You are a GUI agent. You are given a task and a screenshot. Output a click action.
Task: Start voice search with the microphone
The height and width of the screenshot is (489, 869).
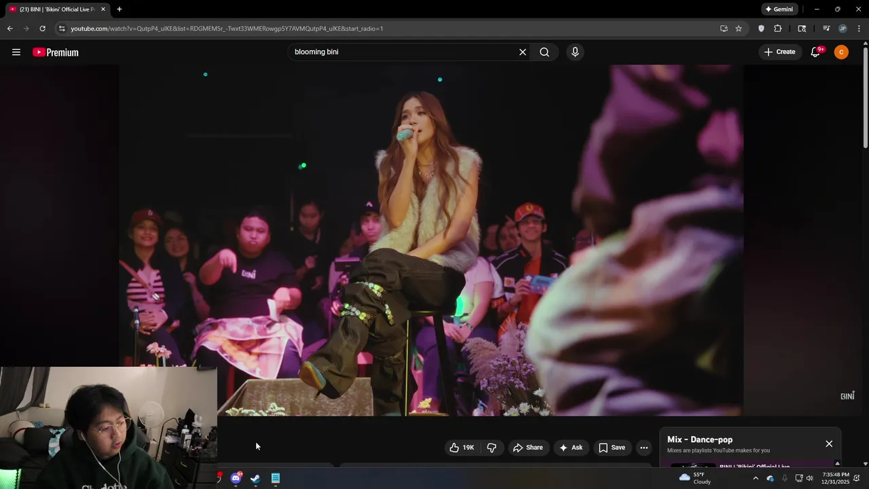(x=575, y=52)
